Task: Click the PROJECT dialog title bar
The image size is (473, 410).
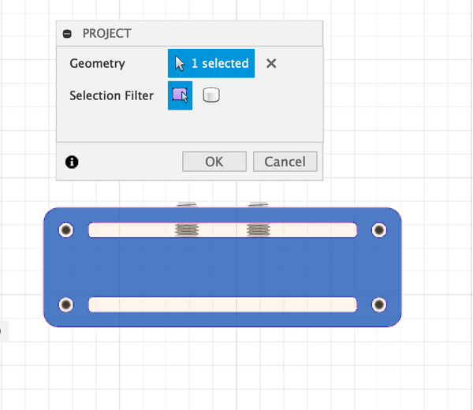Action: click(189, 34)
